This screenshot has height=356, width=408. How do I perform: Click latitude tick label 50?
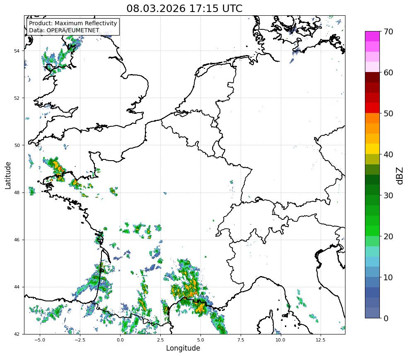pos(17,145)
